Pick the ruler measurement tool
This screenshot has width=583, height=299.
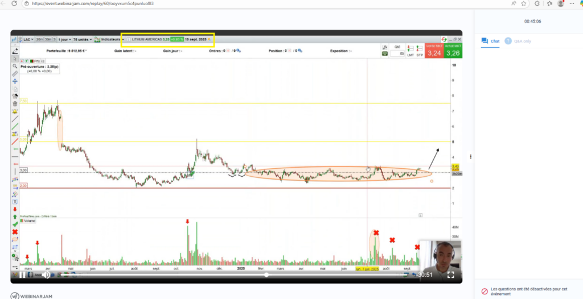click(x=15, y=73)
